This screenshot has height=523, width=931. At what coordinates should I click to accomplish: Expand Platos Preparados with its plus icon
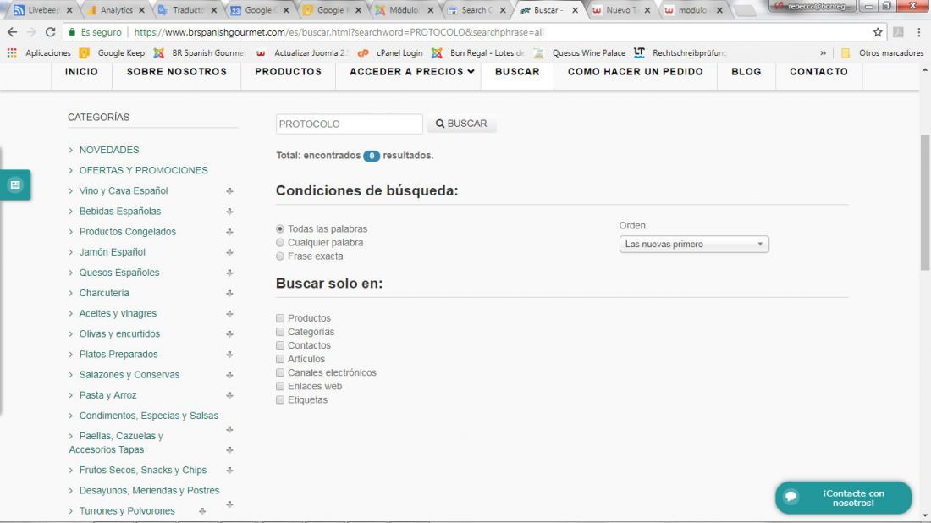229,355
